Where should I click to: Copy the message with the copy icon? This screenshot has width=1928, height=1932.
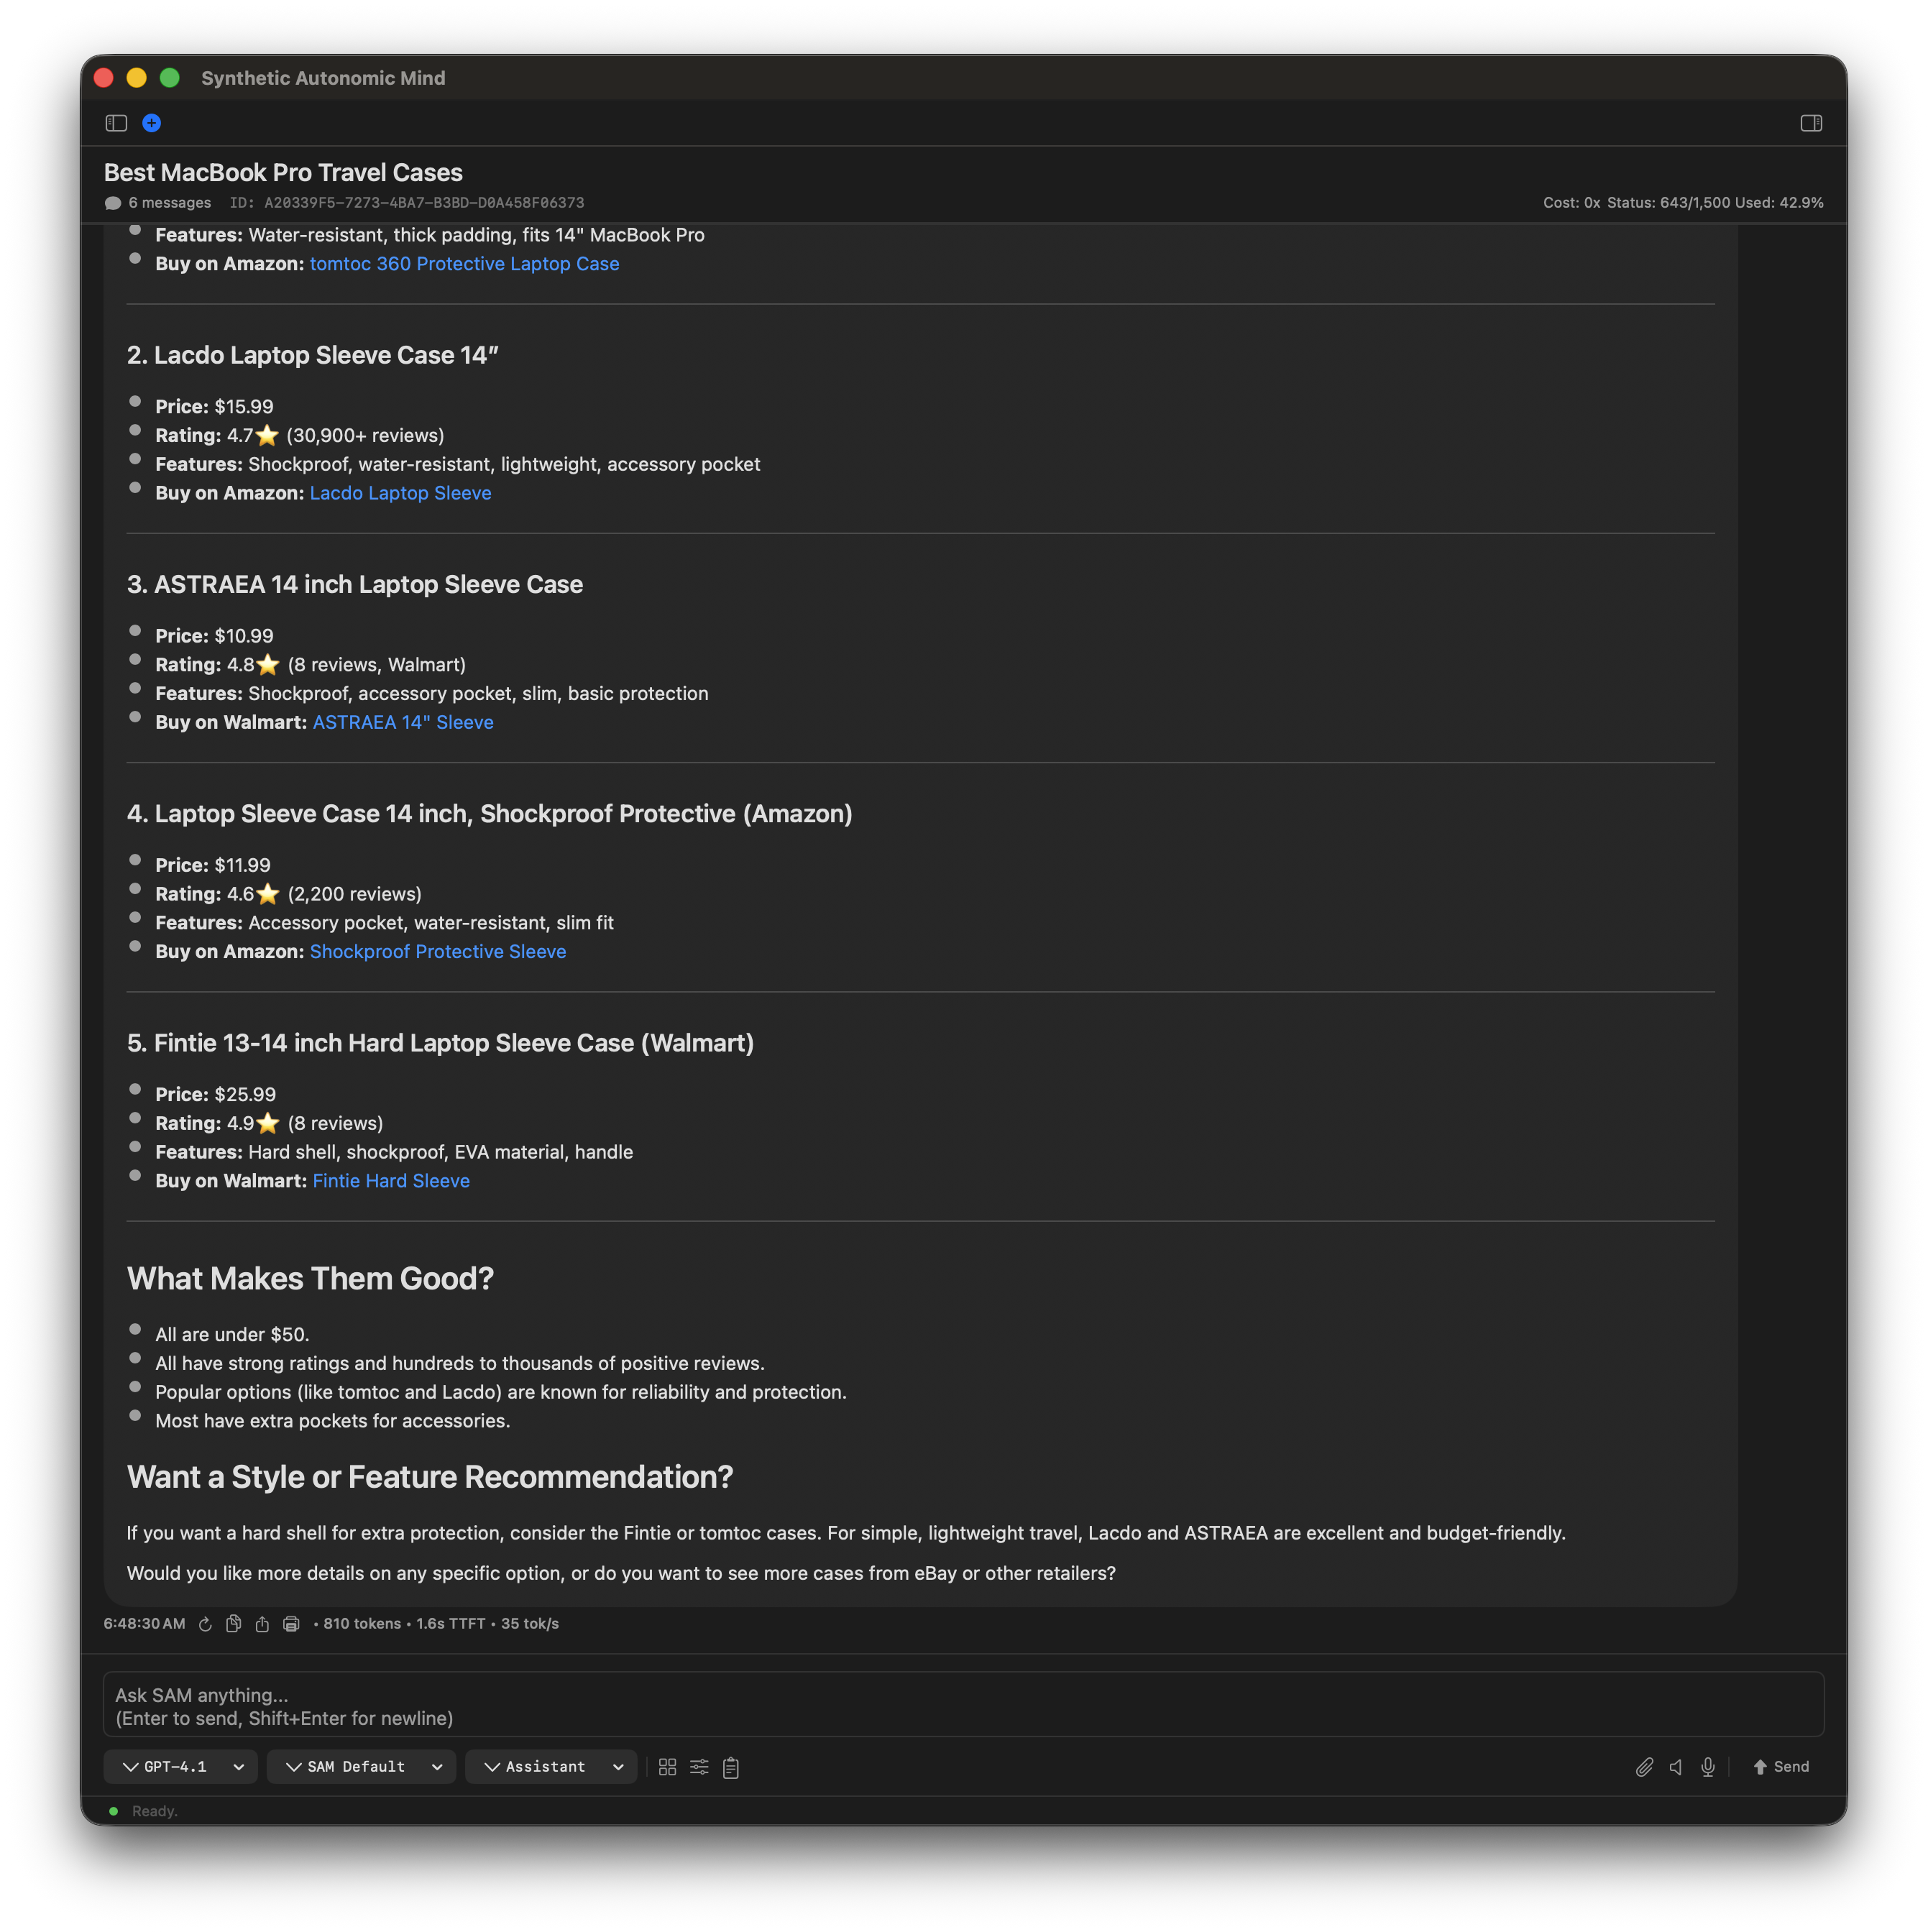[233, 1624]
